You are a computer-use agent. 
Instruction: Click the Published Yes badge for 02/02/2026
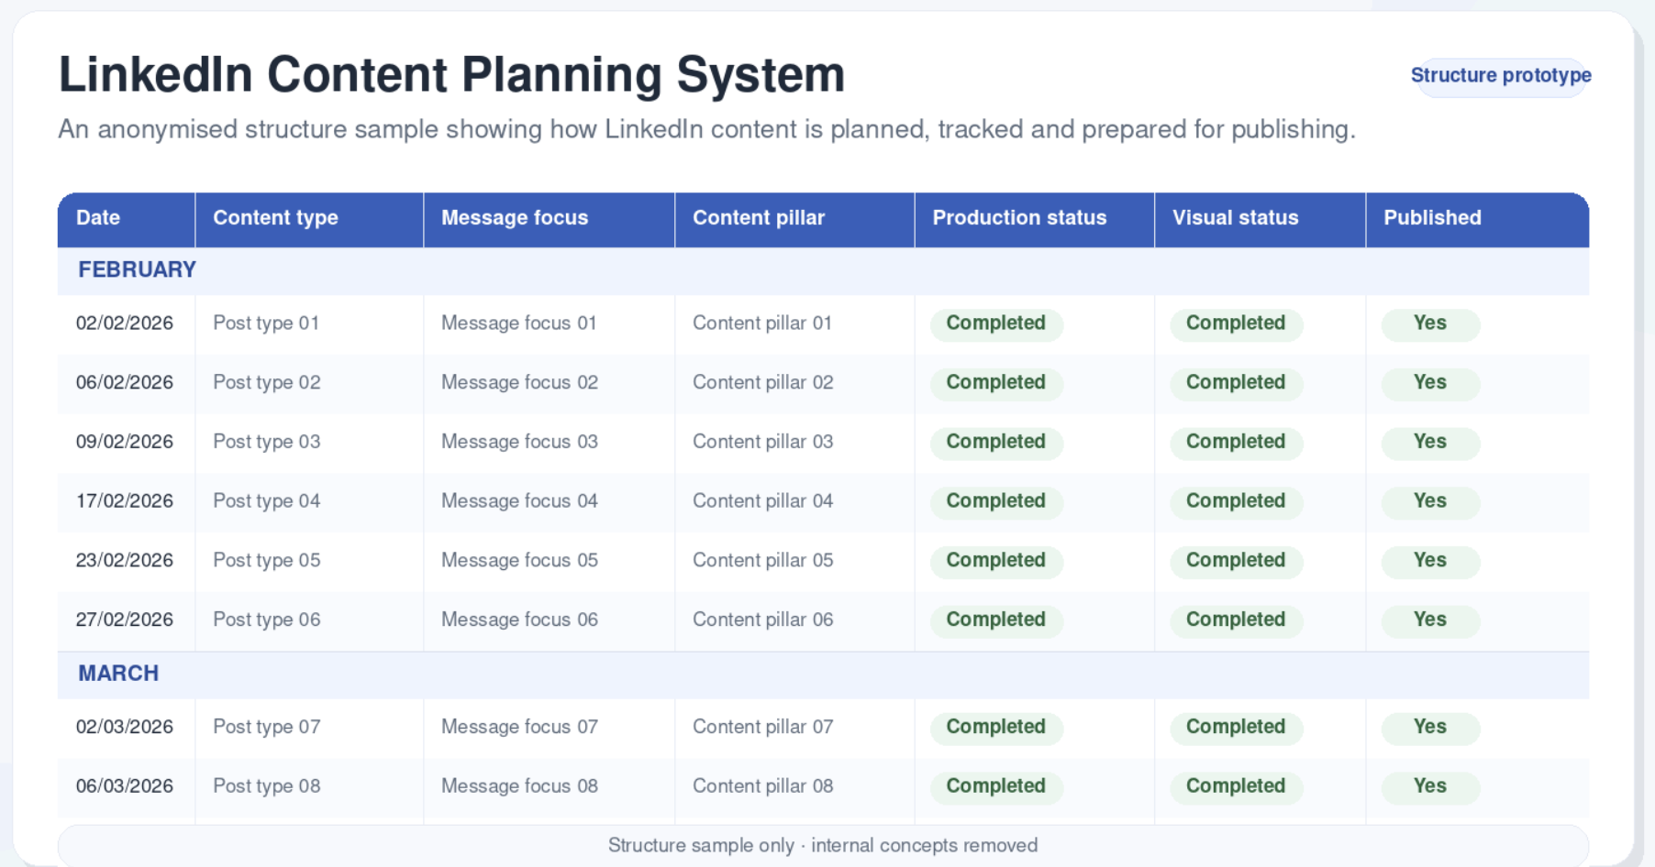pyautogui.click(x=1430, y=324)
